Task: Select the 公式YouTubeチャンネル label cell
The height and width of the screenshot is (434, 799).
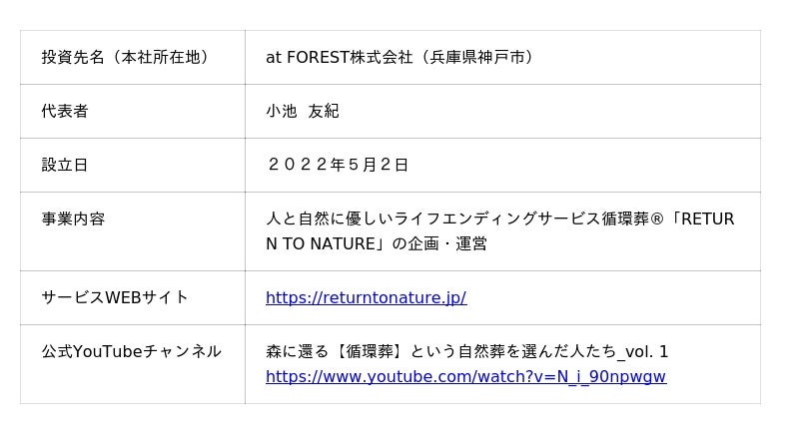Action: point(131,351)
